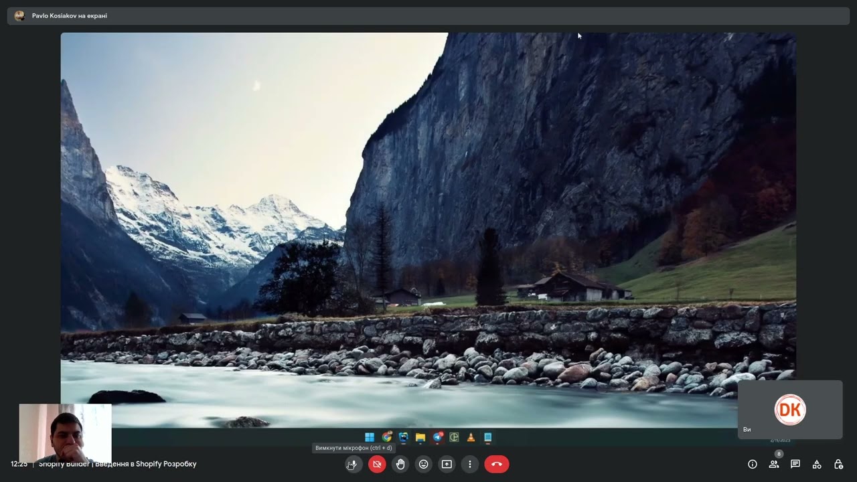Start presenting with Present now button

(x=447, y=464)
